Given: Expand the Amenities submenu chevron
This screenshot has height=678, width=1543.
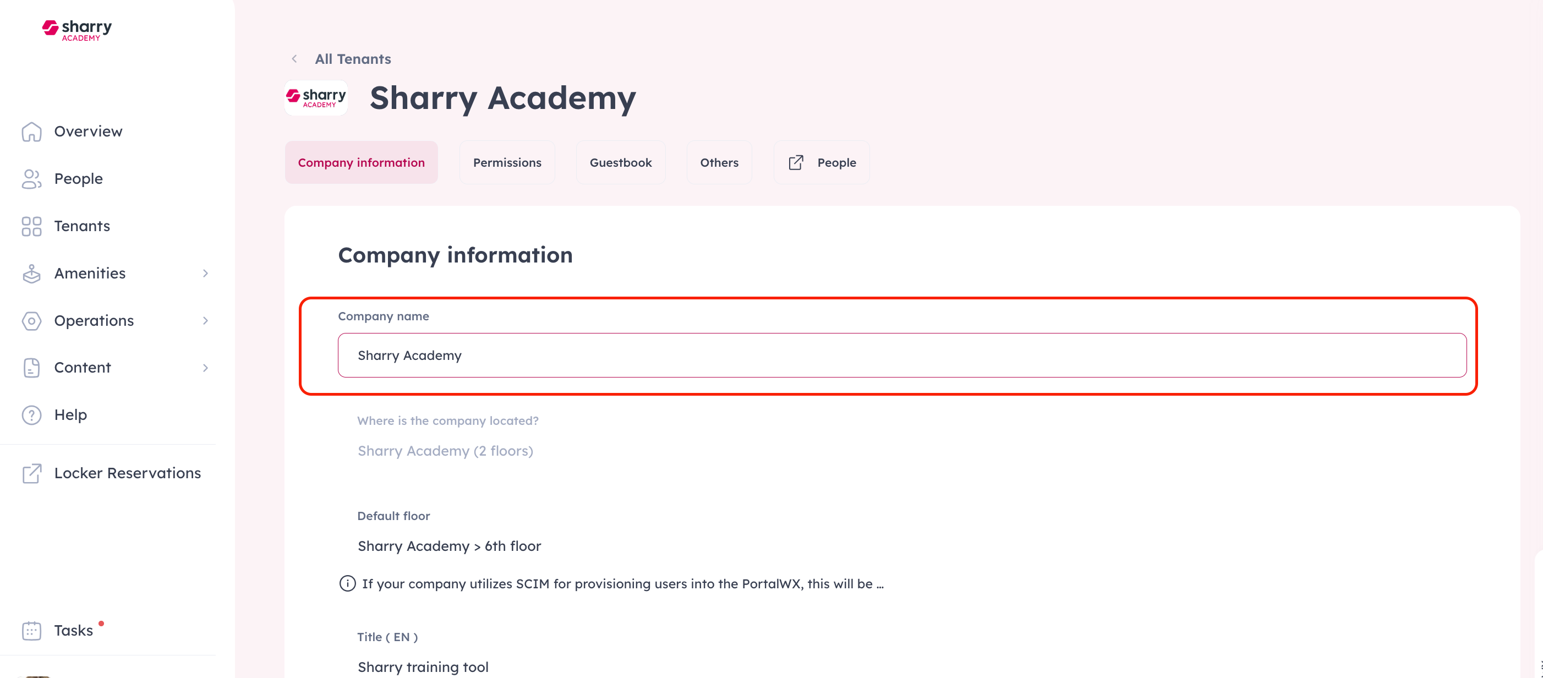Looking at the screenshot, I should [205, 274].
